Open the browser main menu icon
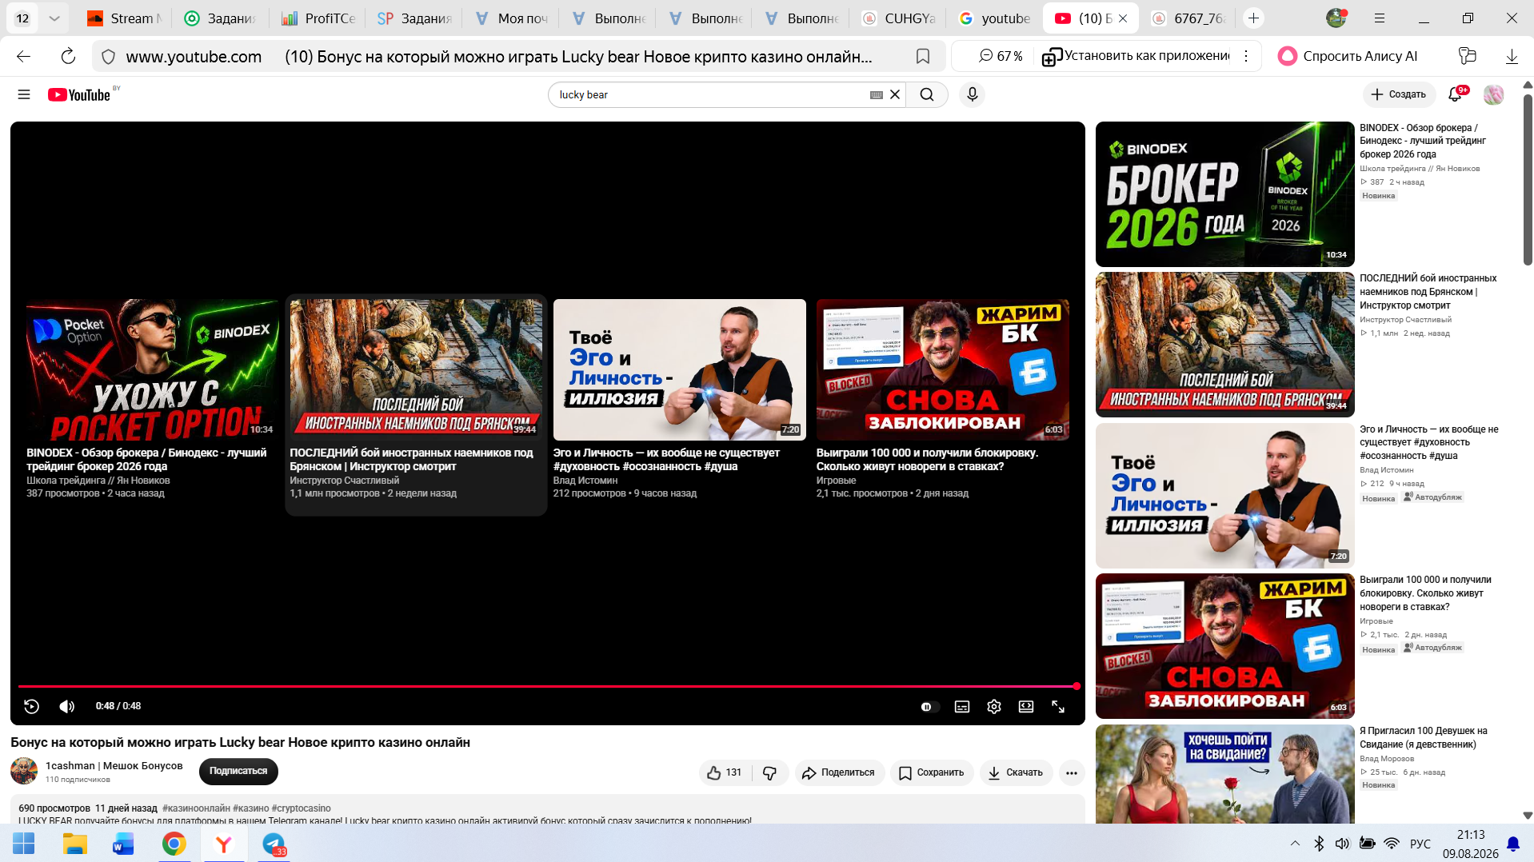This screenshot has width=1534, height=862. (x=1380, y=18)
